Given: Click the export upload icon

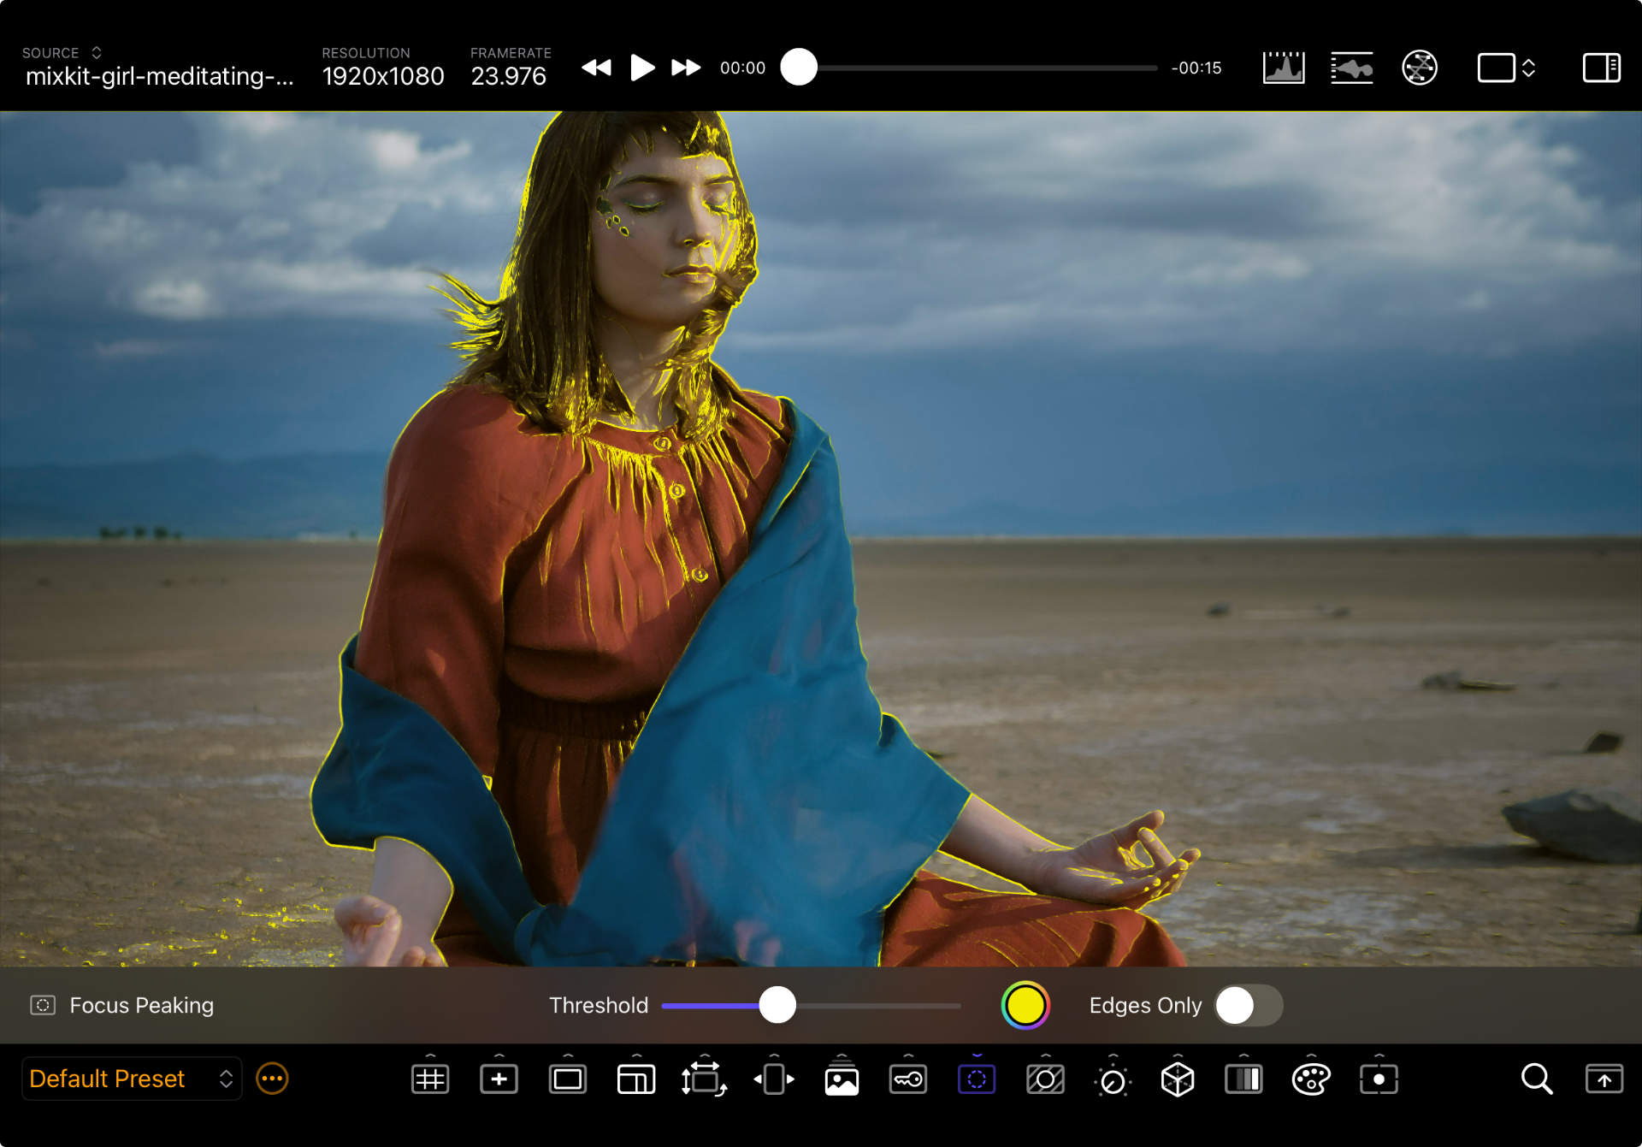Looking at the screenshot, I should click(1604, 1079).
